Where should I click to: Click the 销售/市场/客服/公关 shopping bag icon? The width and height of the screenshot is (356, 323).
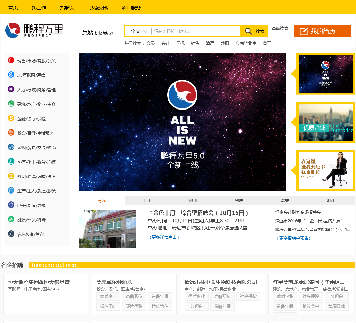(x=11, y=60)
